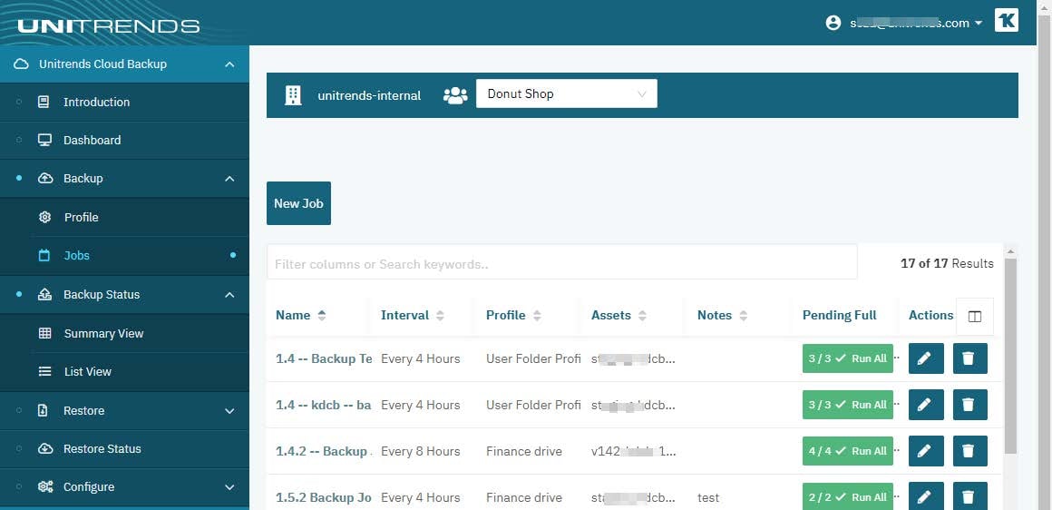Click the Configure gears icon
Viewport: 1052px width, 510px height.
pos(45,487)
